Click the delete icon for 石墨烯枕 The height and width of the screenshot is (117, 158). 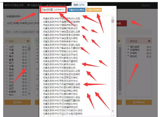pyautogui.click(x=150, y=50)
